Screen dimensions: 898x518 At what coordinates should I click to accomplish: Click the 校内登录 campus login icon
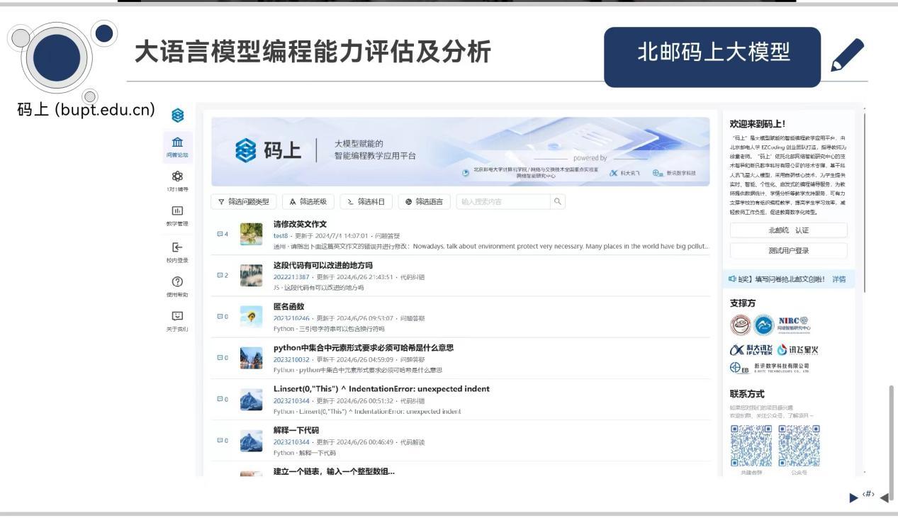click(177, 249)
